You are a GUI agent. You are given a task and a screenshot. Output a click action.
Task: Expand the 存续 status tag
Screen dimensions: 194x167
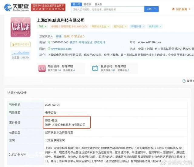42,26
